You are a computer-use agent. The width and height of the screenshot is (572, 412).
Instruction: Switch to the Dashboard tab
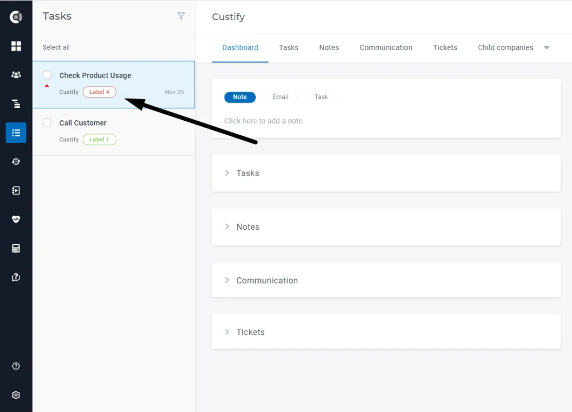(x=240, y=48)
